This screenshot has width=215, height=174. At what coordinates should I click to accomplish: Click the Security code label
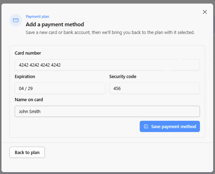(123, 76)
